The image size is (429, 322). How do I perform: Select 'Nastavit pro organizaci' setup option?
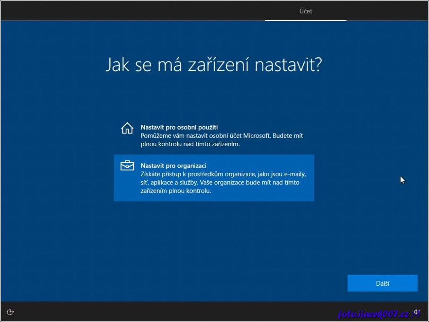tap(214, 178)
